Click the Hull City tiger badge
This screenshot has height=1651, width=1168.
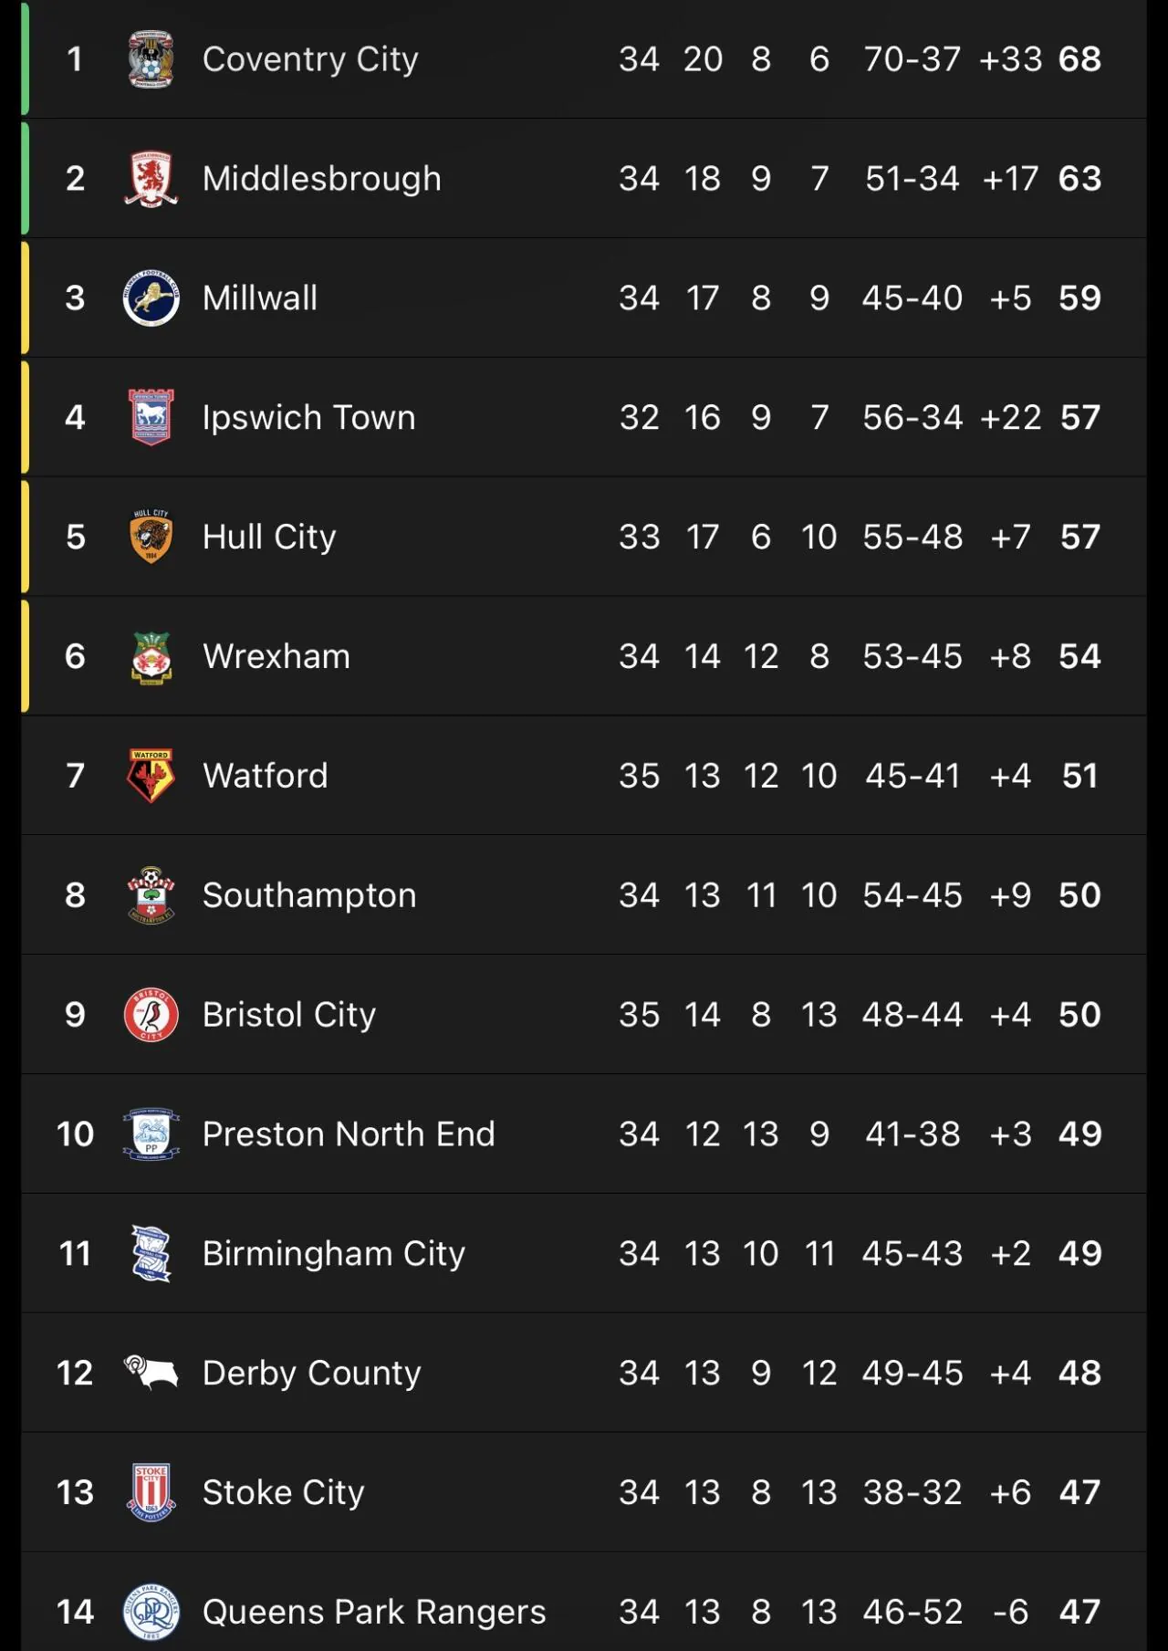[151, 537]
